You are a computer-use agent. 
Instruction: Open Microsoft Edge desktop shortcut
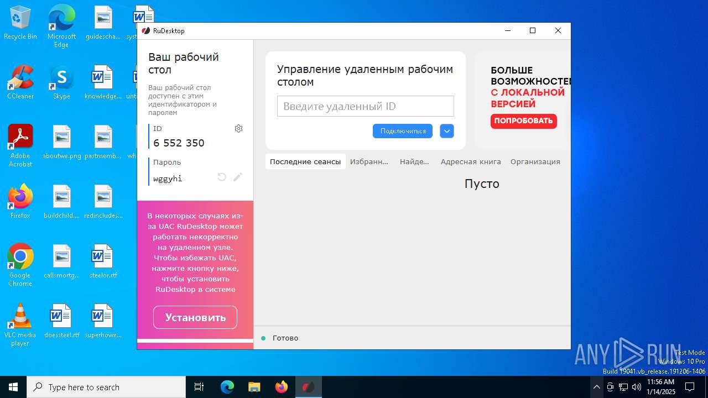tap(61, 27)
